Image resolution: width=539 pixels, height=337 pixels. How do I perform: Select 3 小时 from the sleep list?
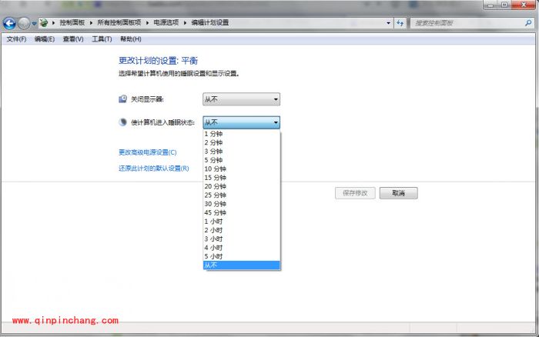[x=242, y=239]
